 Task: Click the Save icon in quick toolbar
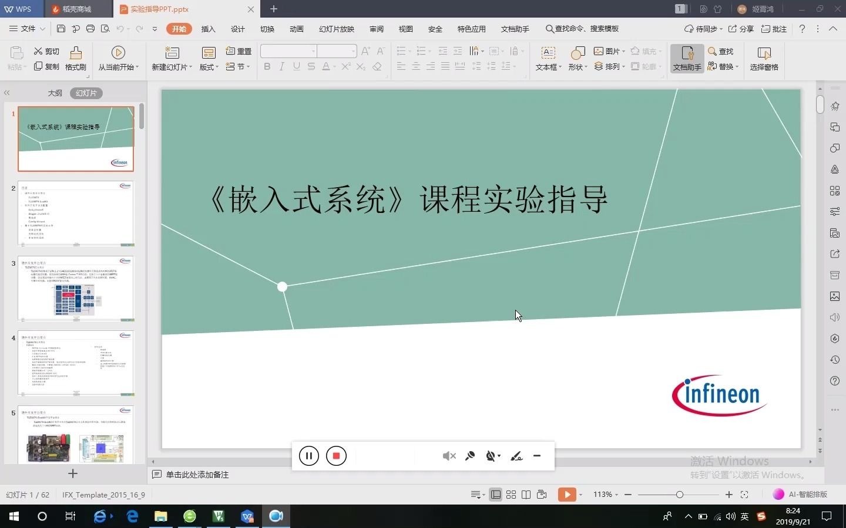click(61, 29)
